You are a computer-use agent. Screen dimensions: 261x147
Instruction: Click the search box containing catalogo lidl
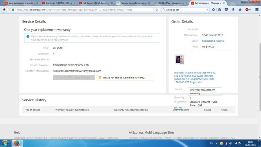pyautogui.click(x=186, y=10)
